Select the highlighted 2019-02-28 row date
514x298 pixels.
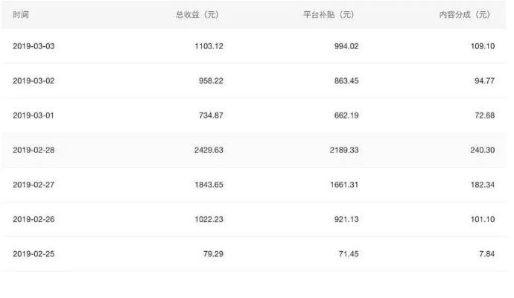pos(34,150)
